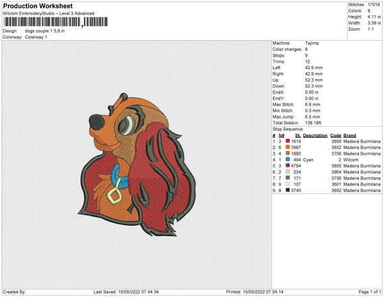Click the Page 1 of 1 indicator
Viewport: 384px width, 297px height.
[369, 292]
